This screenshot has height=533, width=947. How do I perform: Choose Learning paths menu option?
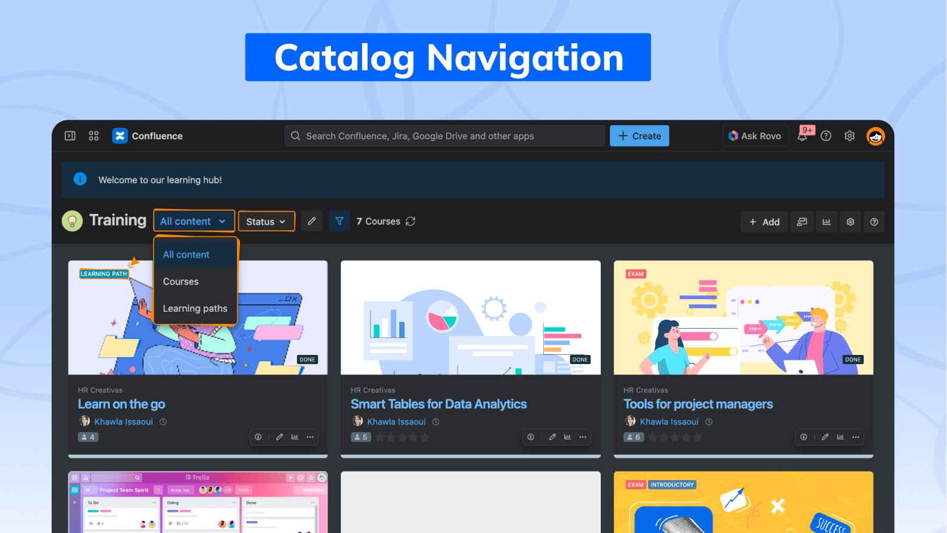point(195,309)
